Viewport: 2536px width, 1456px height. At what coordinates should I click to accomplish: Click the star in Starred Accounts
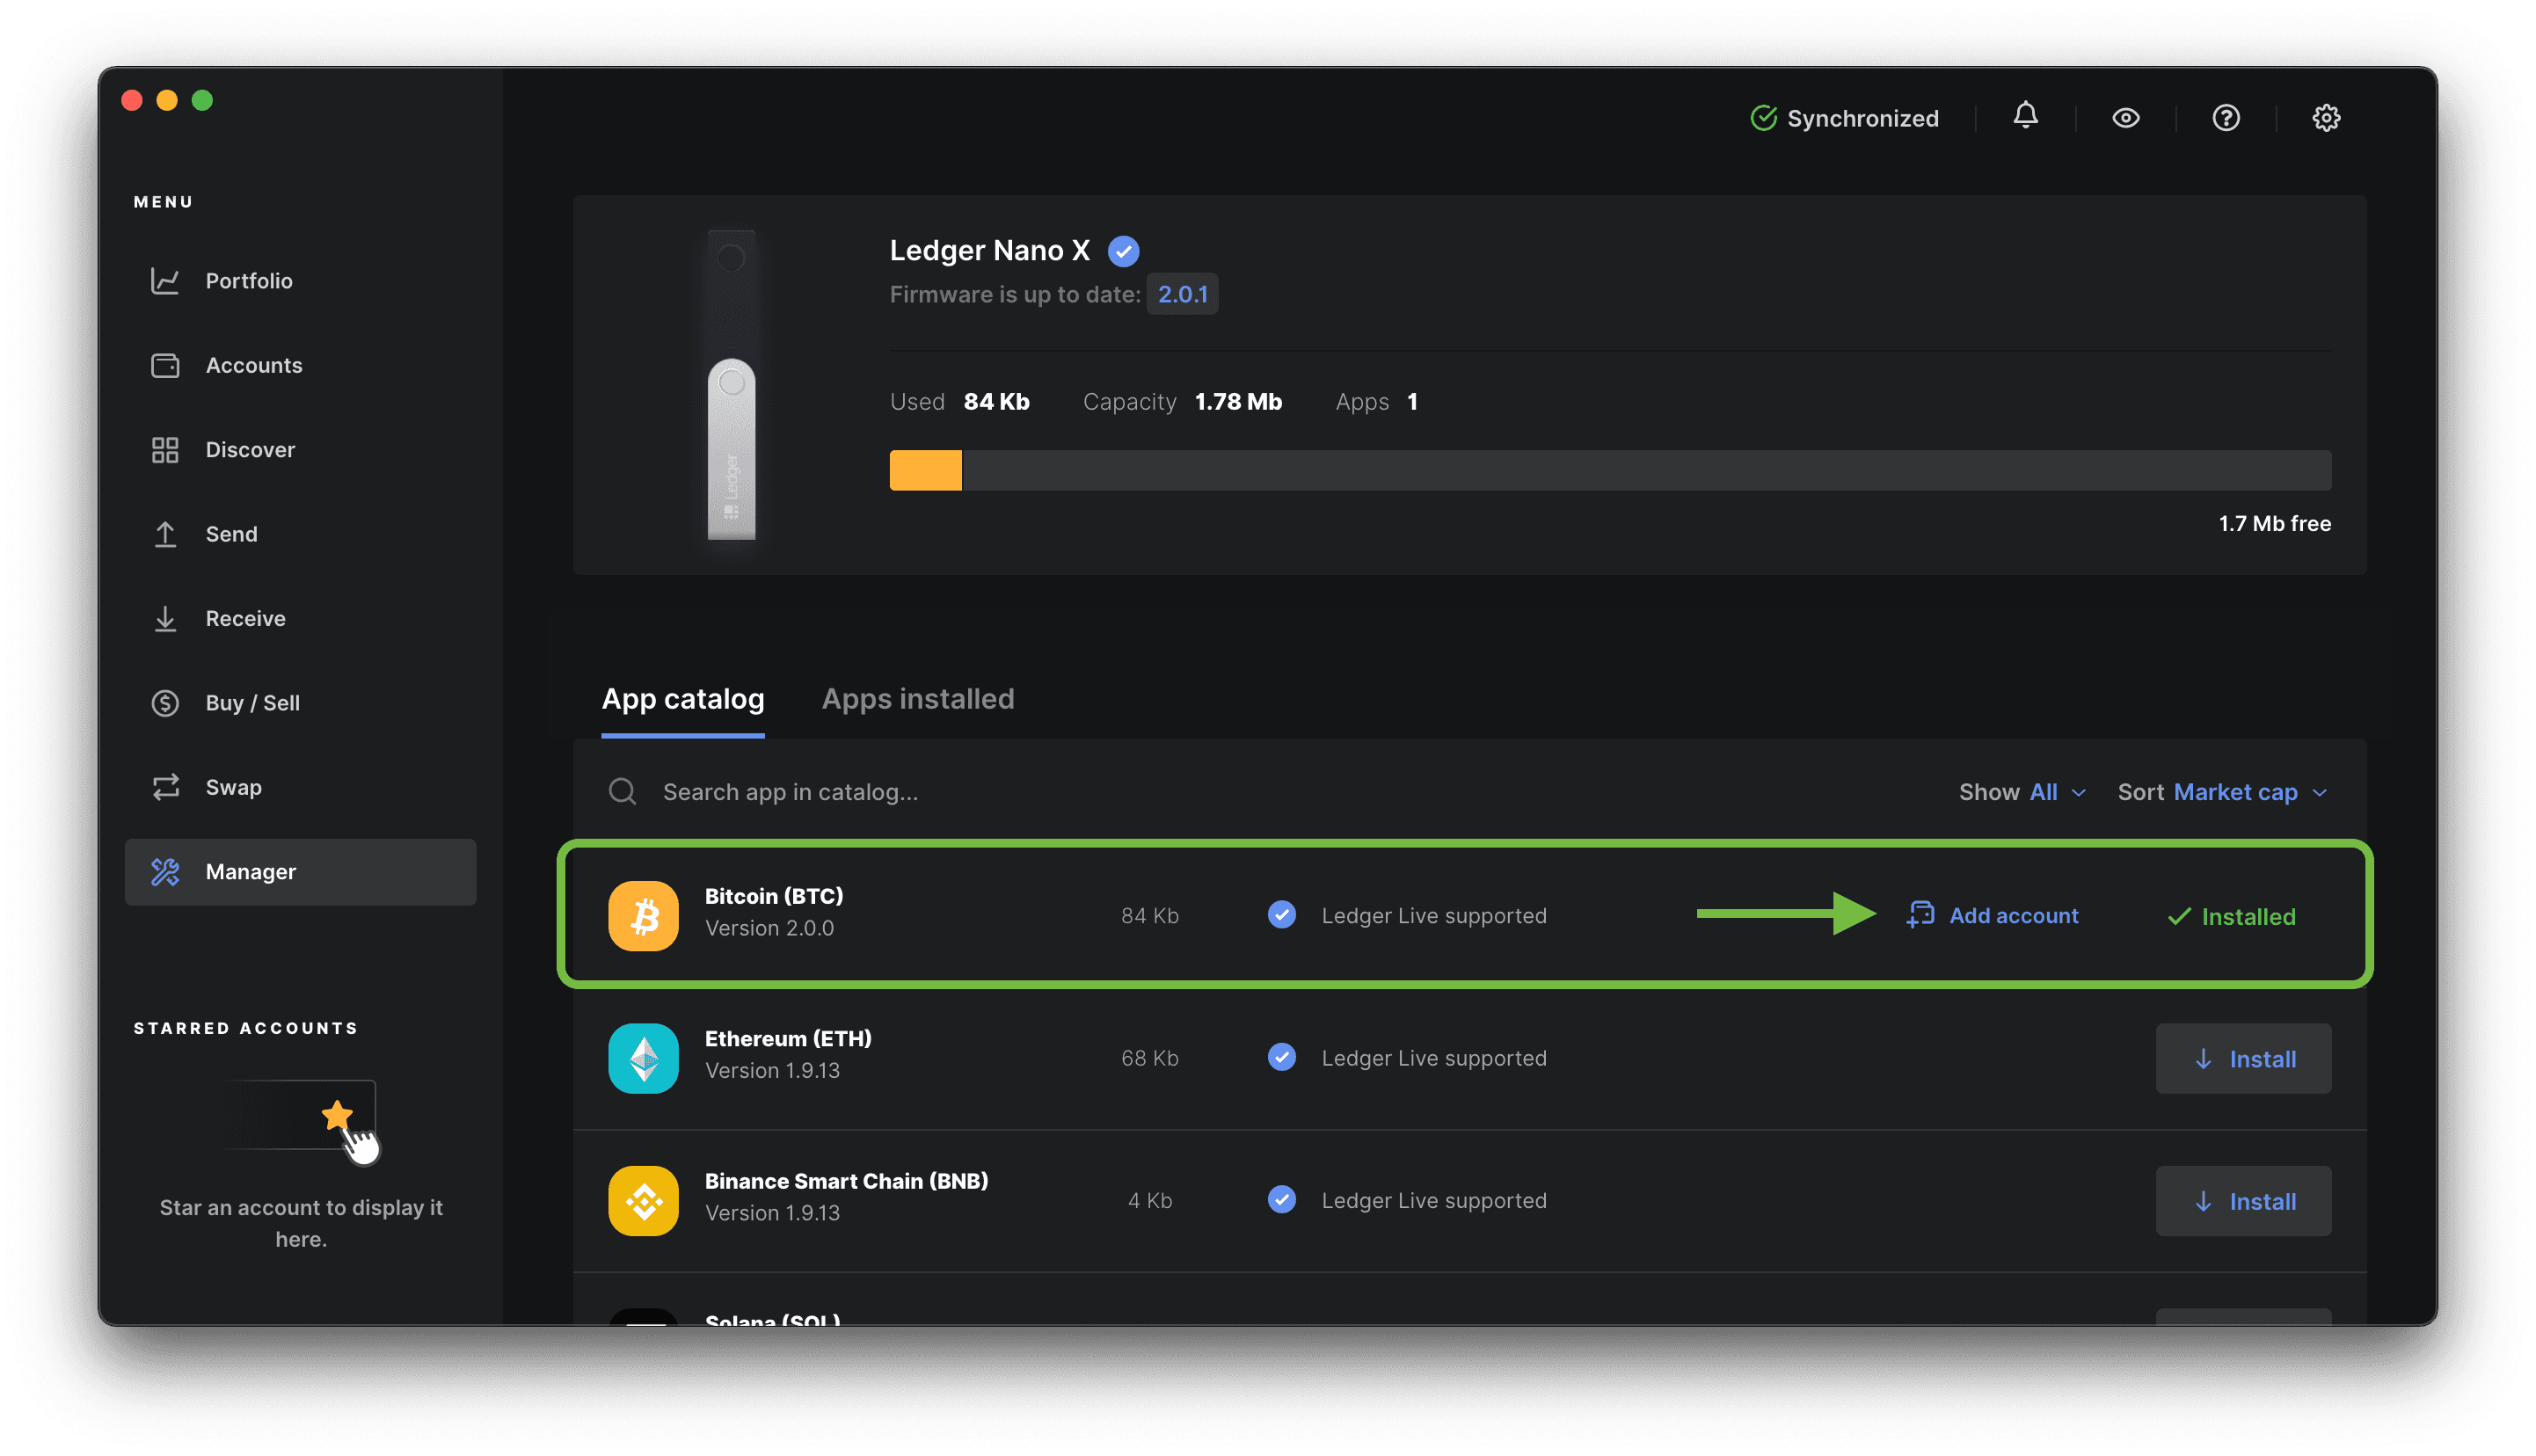[x=337, y=1114]
